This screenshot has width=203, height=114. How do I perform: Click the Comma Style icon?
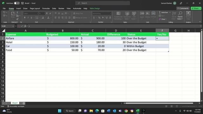point(103,18)
